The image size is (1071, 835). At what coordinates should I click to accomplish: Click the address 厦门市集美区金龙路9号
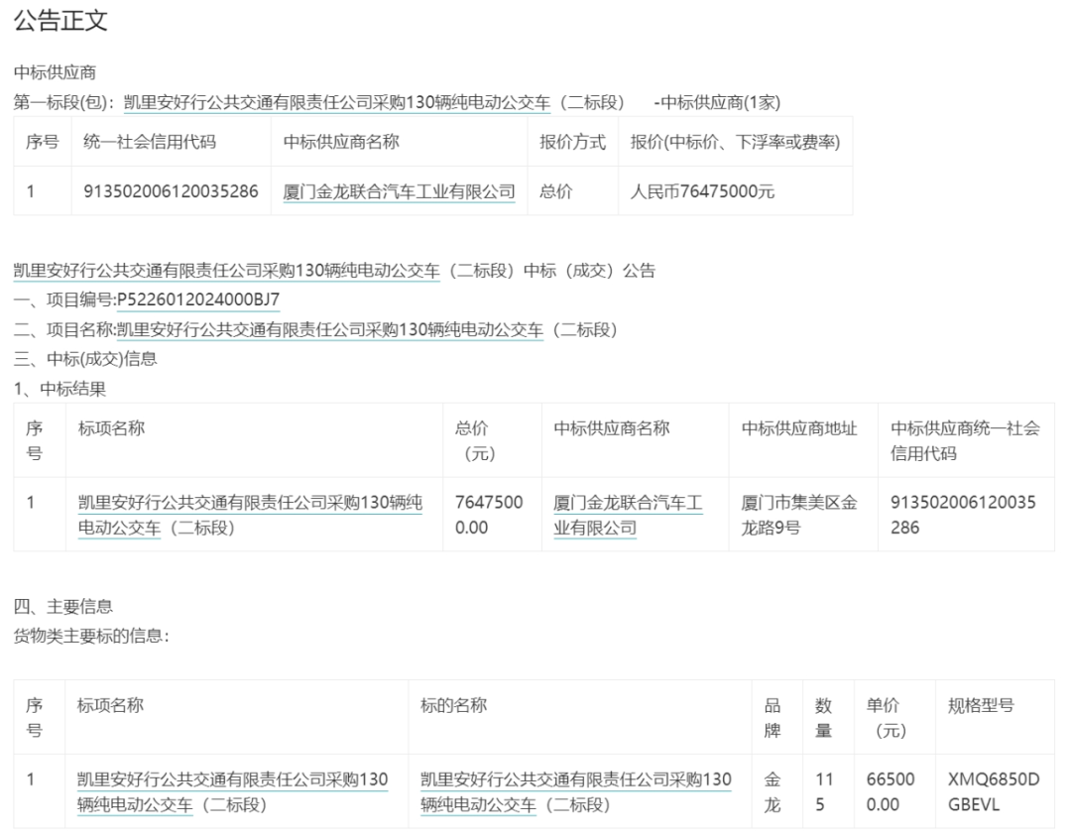tap(799, 516)
